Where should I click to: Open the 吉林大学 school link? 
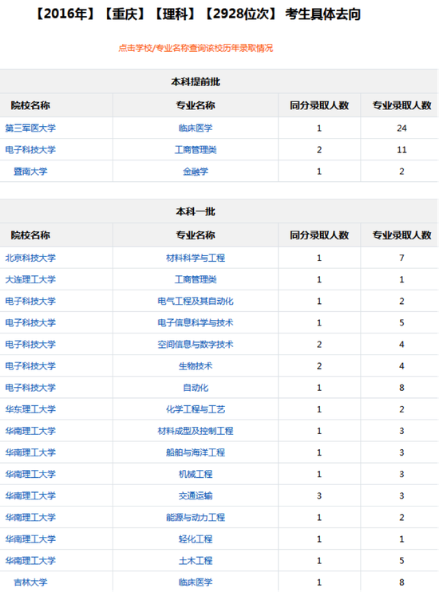(x=30, y=582)
